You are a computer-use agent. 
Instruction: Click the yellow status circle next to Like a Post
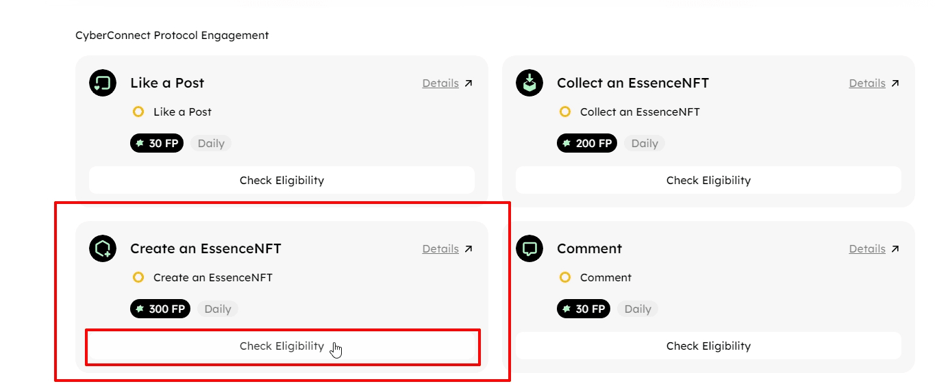138,112
